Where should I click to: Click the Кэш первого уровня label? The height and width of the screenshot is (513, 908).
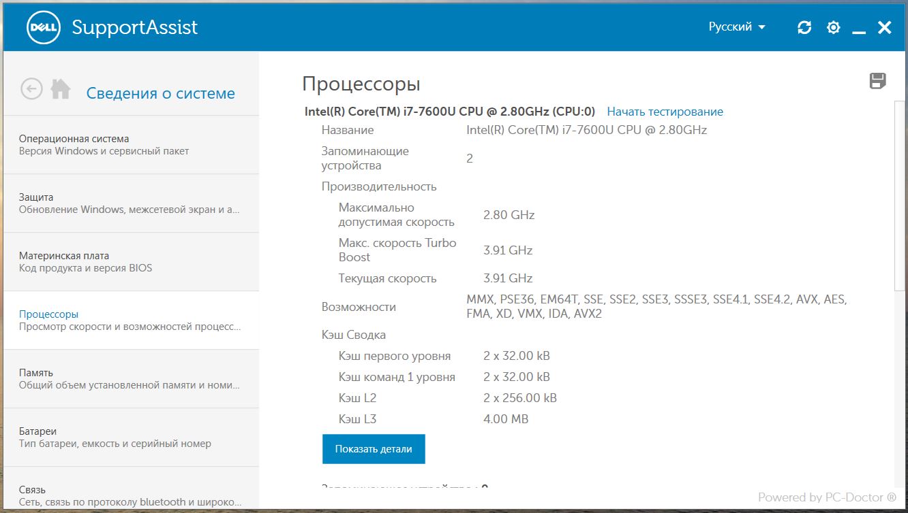(x=395, y=356)
